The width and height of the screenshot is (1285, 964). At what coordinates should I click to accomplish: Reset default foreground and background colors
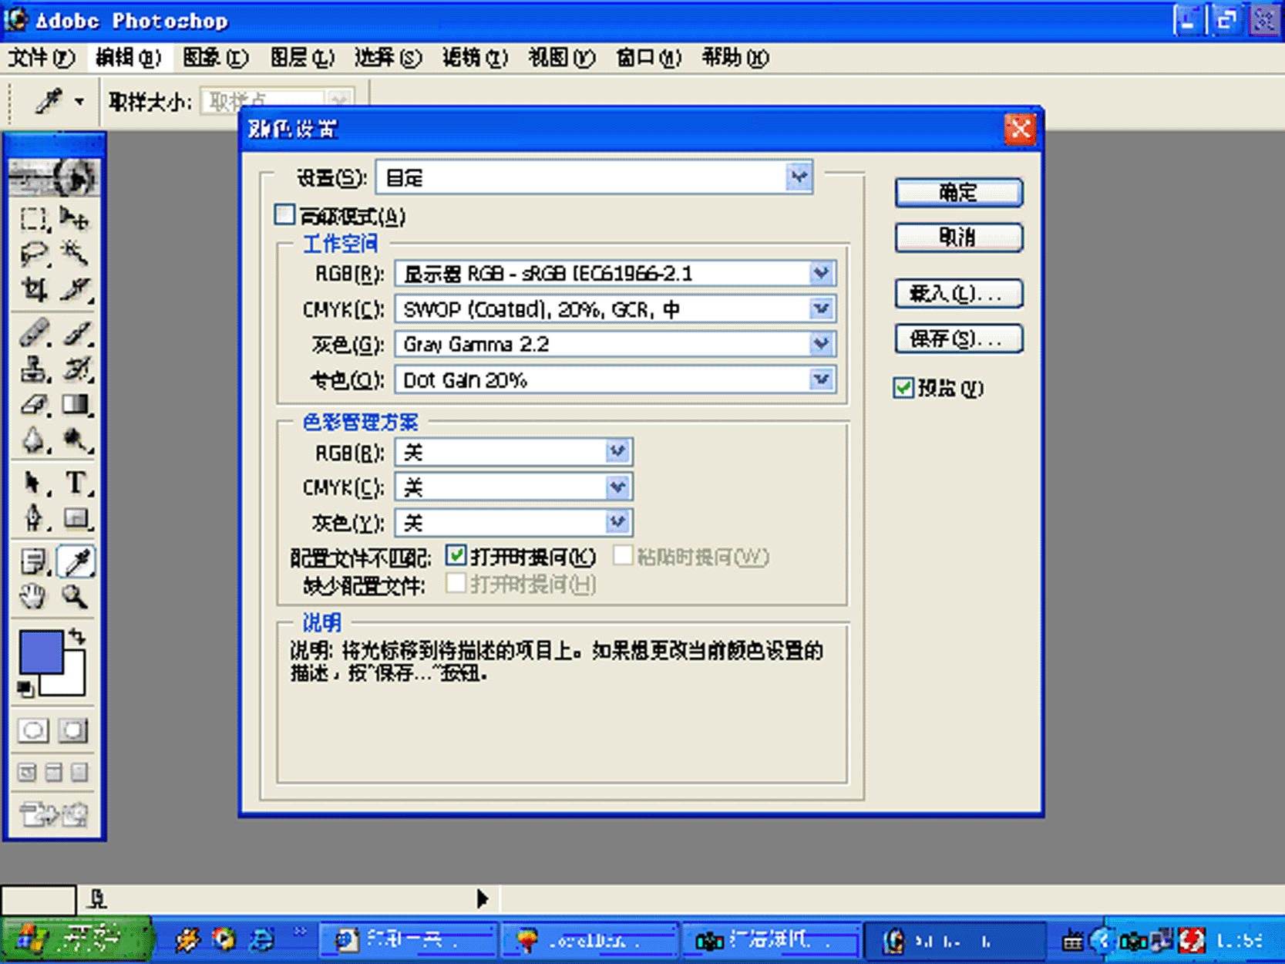(x=25, y=689)
